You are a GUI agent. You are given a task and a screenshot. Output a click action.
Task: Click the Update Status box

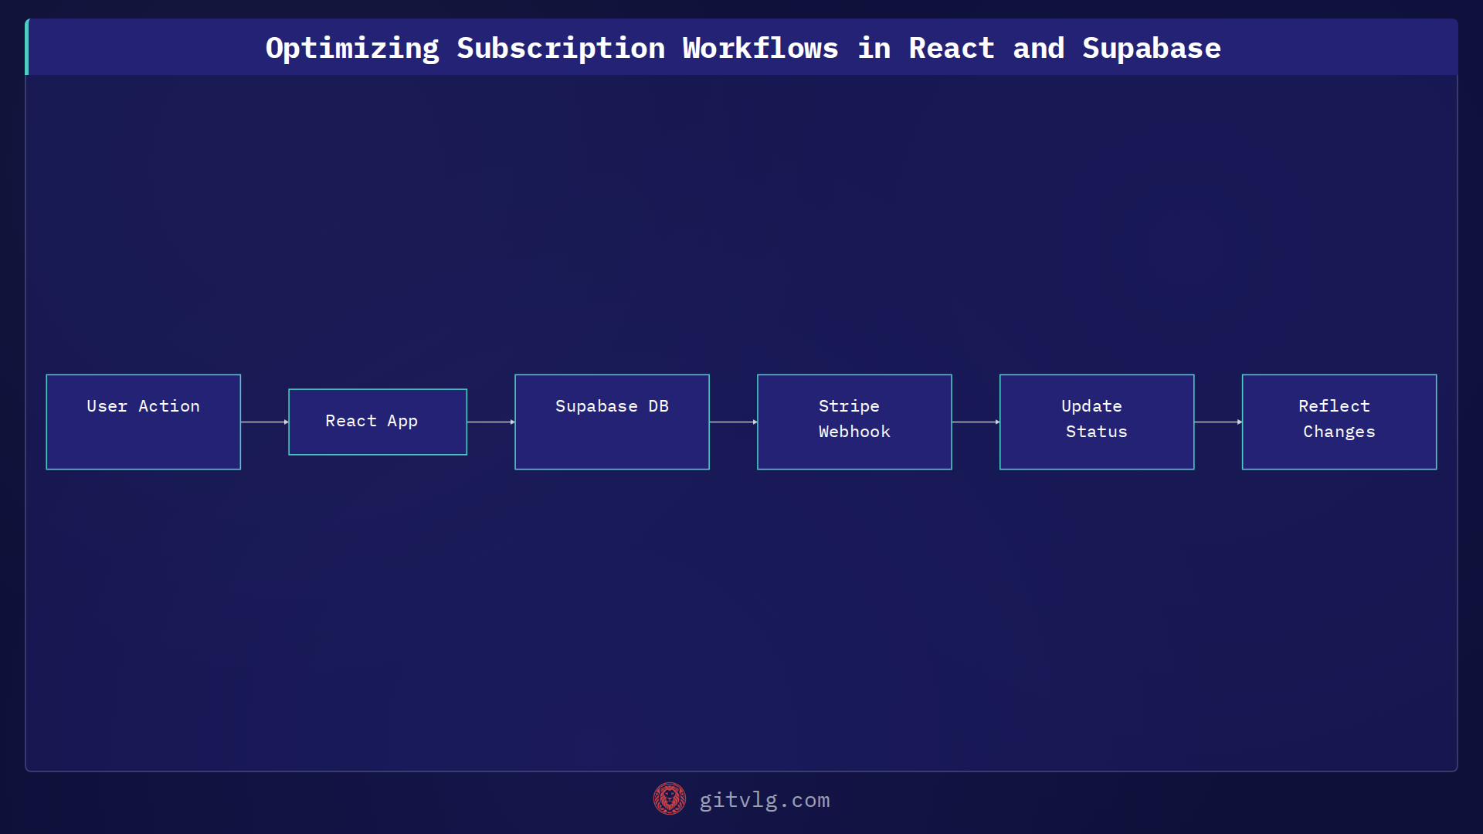[x=1097, y=422]
